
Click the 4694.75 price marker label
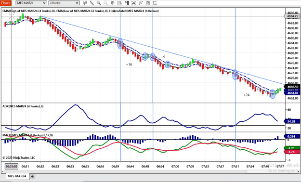point(292,16)
